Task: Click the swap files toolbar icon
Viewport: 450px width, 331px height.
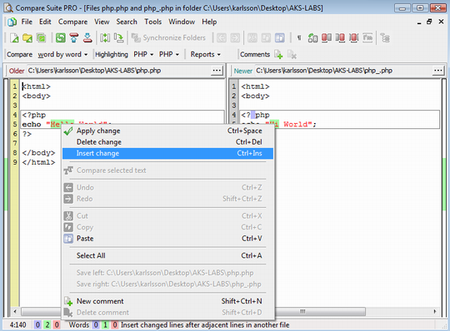Action: pos(105,37)
